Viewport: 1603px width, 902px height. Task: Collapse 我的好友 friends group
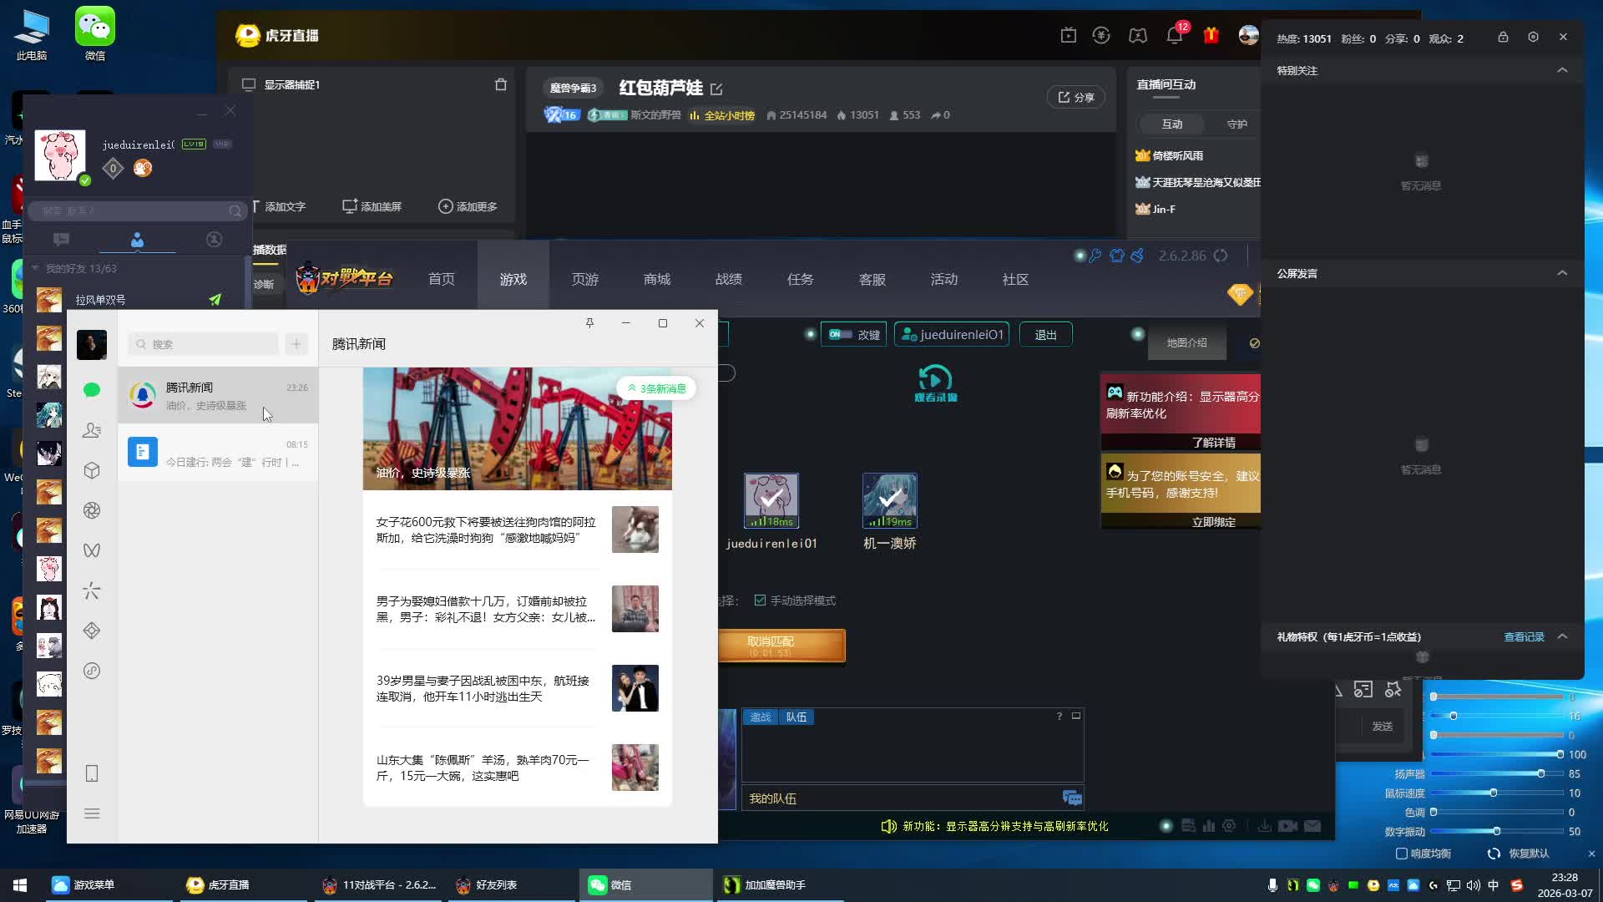36,268
